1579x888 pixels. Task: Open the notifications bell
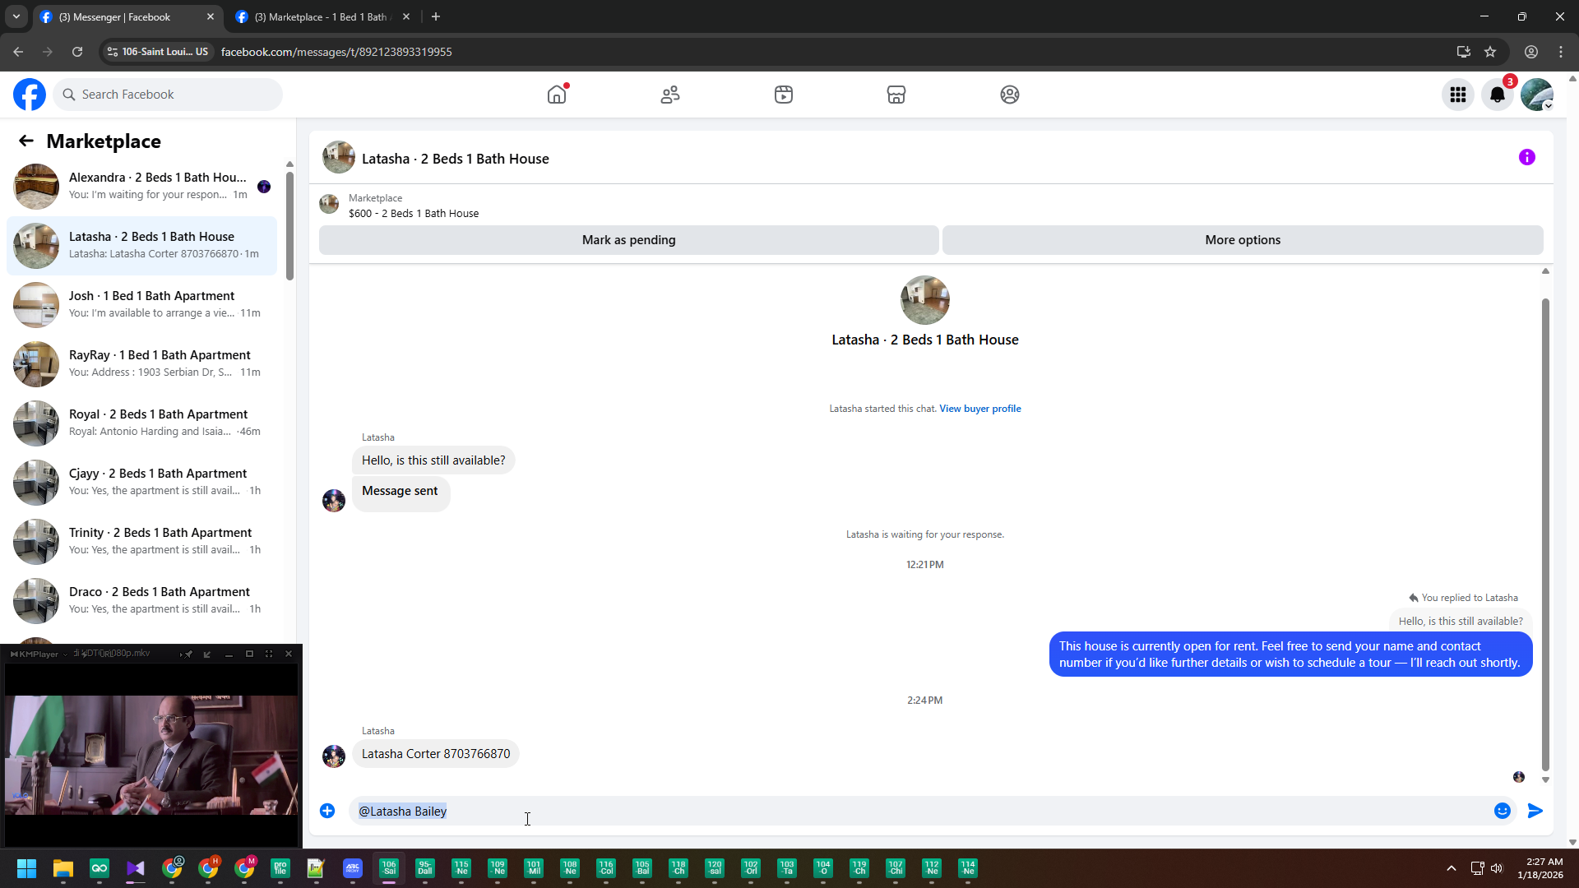point(1498,95)
